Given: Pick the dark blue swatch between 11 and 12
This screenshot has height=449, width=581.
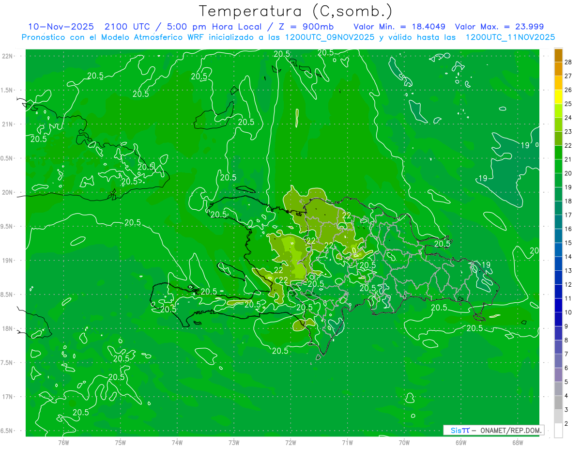Looking at the screenshot, I should [558, 292].
